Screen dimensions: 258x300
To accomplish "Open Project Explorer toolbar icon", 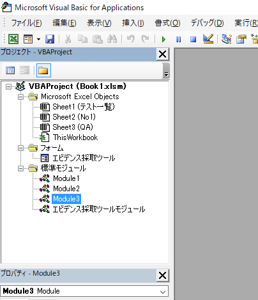I will [x=227, y=39].
